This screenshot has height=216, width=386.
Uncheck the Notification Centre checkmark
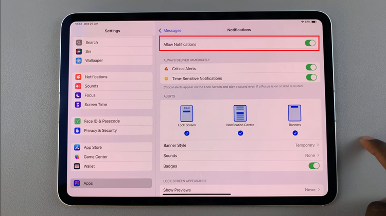point(240,133)
